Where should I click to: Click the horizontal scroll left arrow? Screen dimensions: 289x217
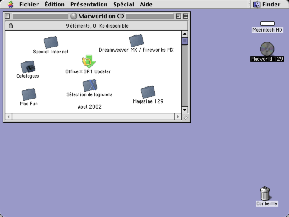click(9, 117)
